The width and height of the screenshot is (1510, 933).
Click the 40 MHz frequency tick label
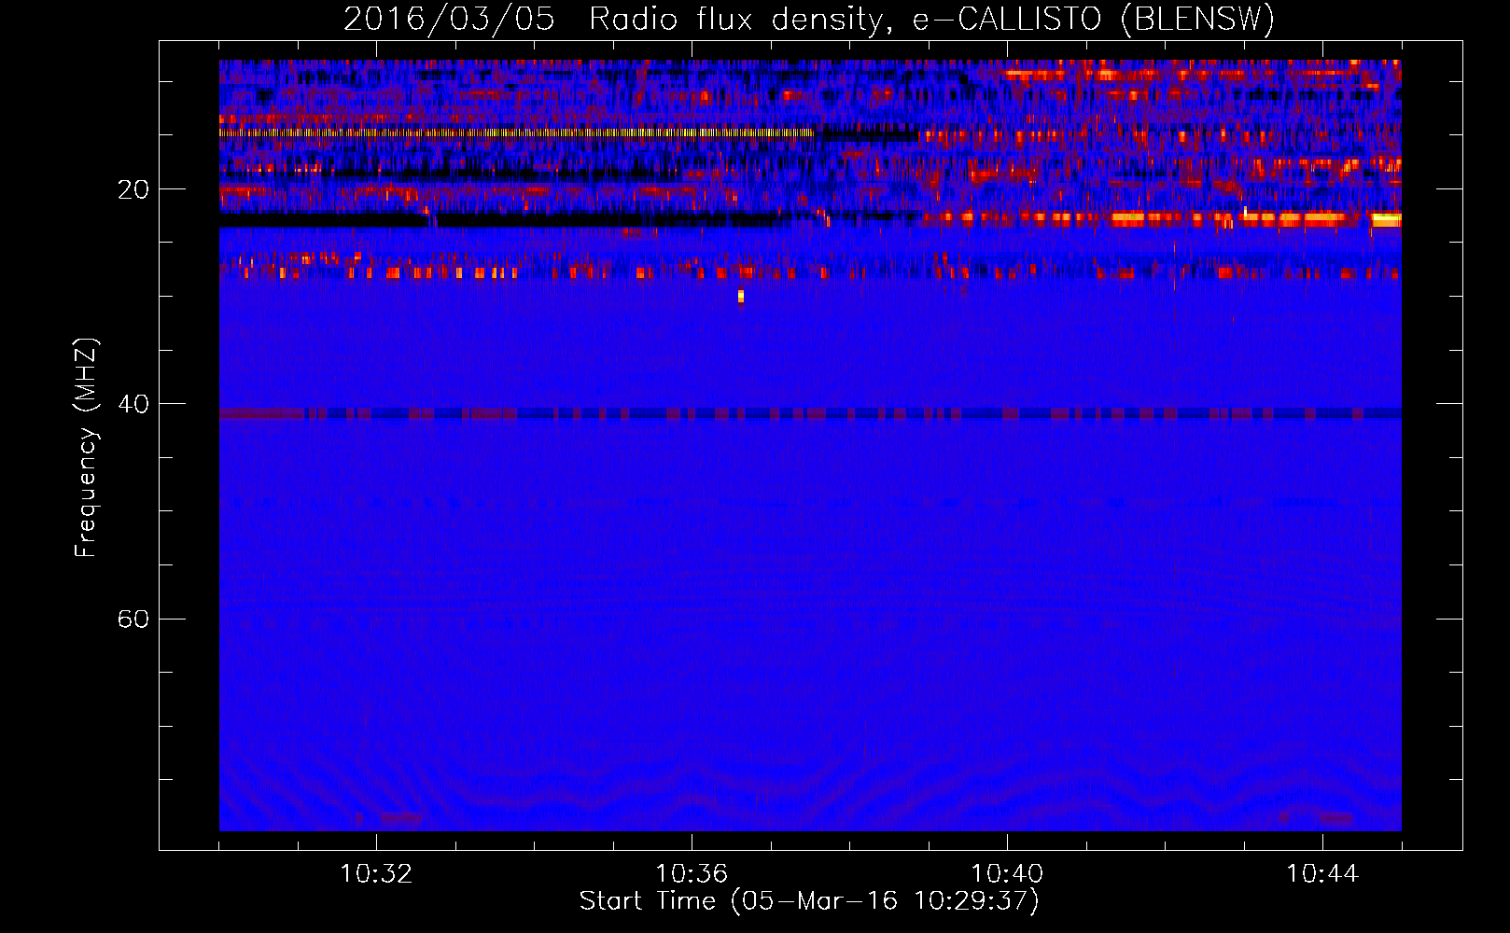coord(133,404)
